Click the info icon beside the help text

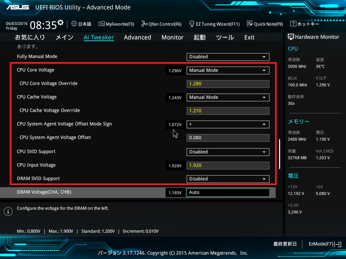tap(8, 211)
